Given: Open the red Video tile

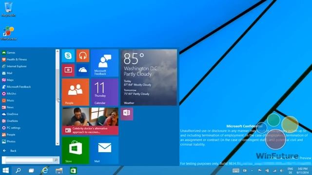Looking at the screenshot, I should click(68, 70).
